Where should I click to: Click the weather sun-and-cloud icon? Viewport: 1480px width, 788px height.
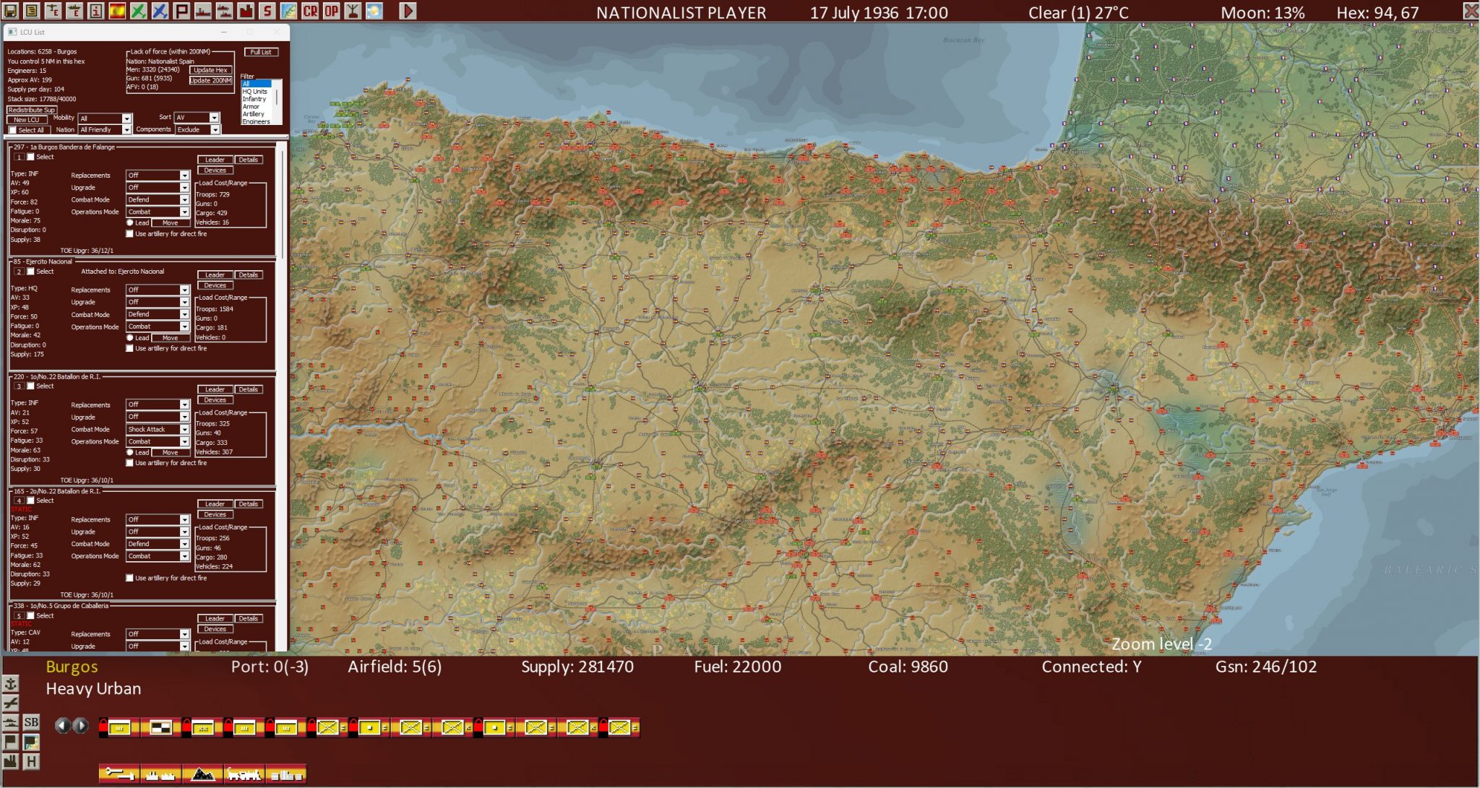[x=374, y=11]
